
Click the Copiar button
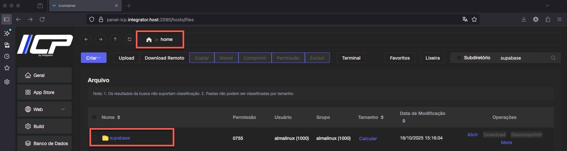pos(202,58)
